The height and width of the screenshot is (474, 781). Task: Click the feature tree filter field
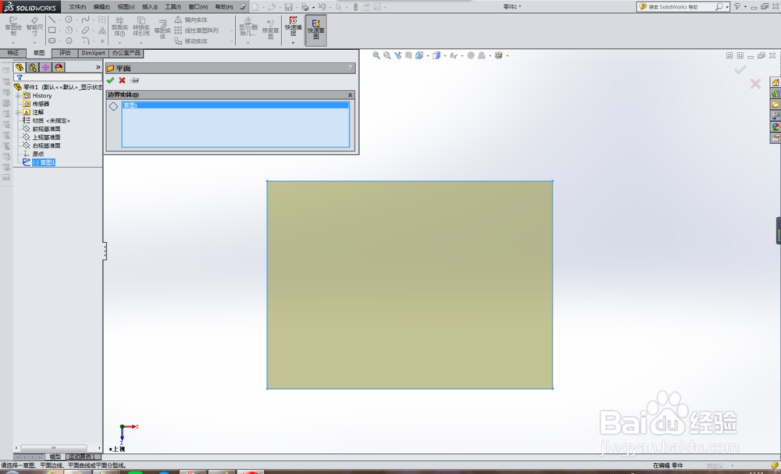(x=57, y=77)
